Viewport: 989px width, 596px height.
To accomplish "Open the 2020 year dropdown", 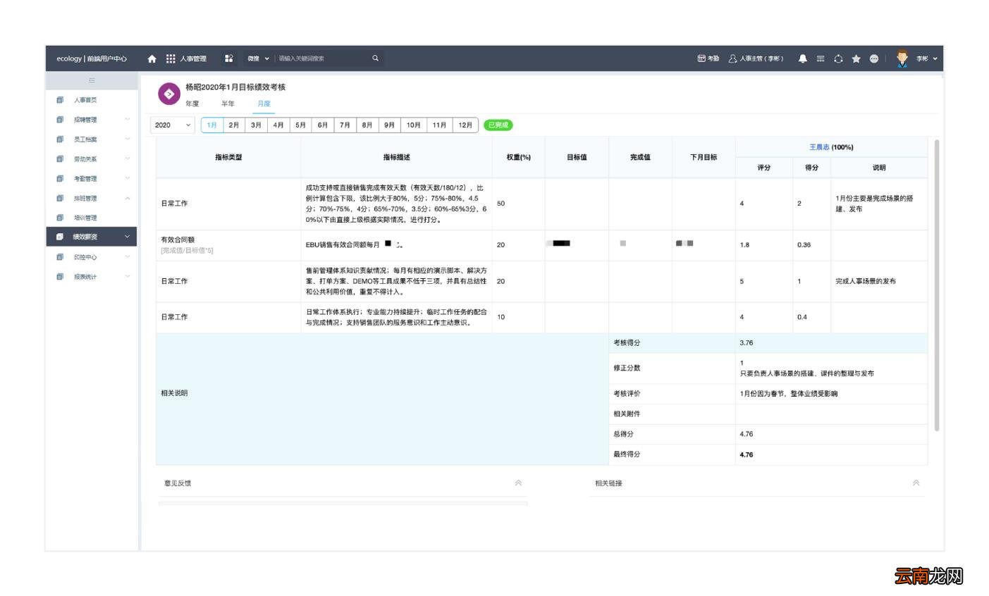I will (173, 125).
